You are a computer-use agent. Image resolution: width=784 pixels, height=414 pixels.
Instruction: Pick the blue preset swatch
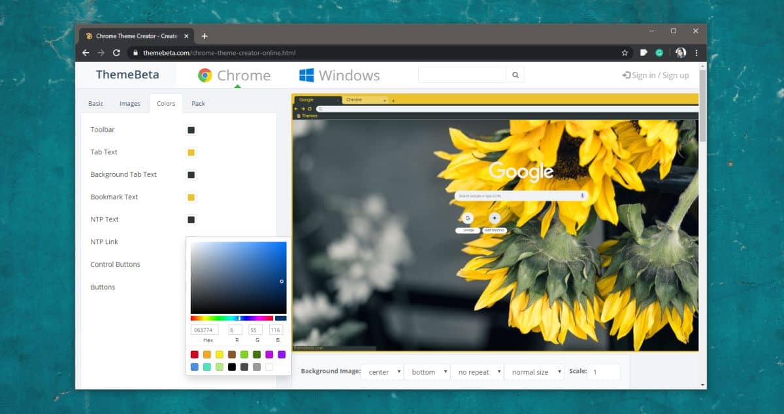coord(195,367)
